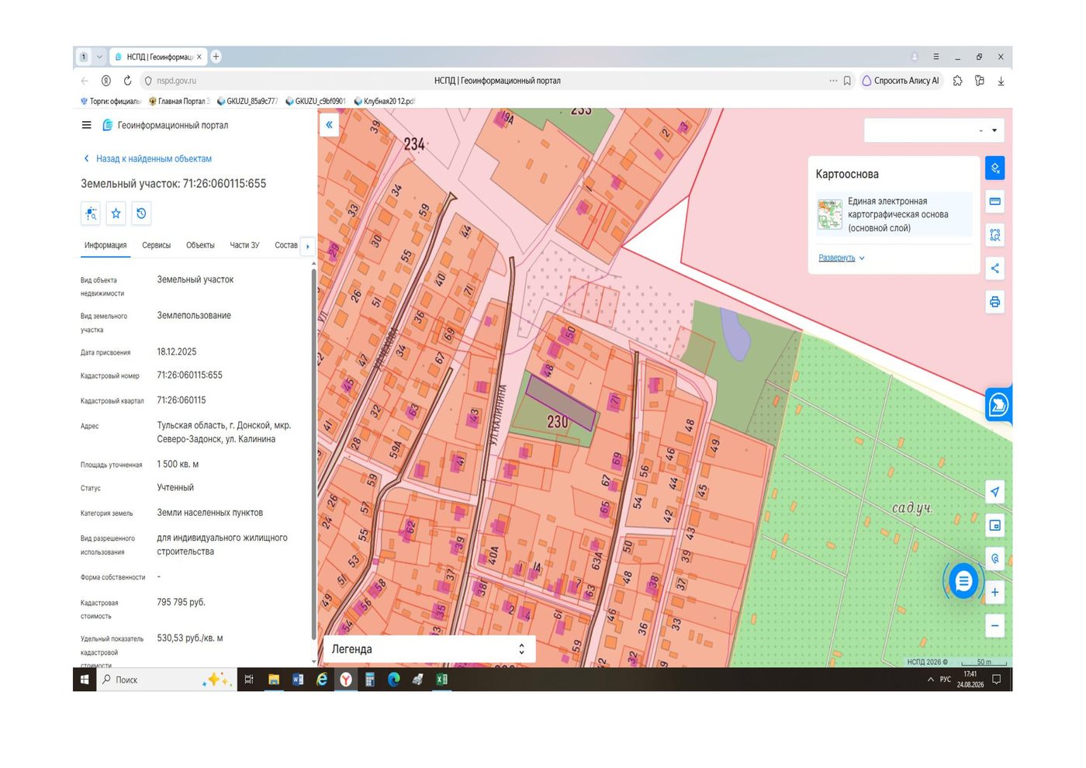Switch to the Части ЗУ tab
Image resolution: width=1086 pixels, height=768 pixels.
coord(244,245)
